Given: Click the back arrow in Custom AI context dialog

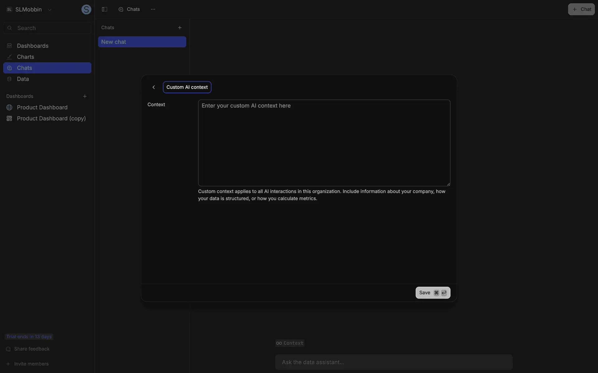Looking at the screenshot, I should [x=154, y=87].
